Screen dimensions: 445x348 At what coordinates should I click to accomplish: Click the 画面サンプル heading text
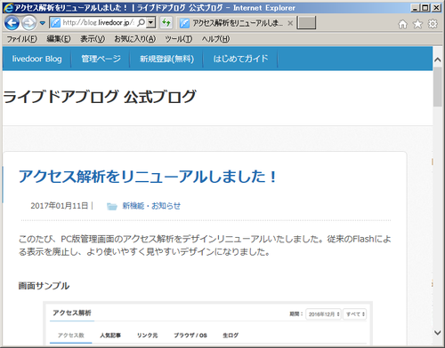[x=44, y=286]
